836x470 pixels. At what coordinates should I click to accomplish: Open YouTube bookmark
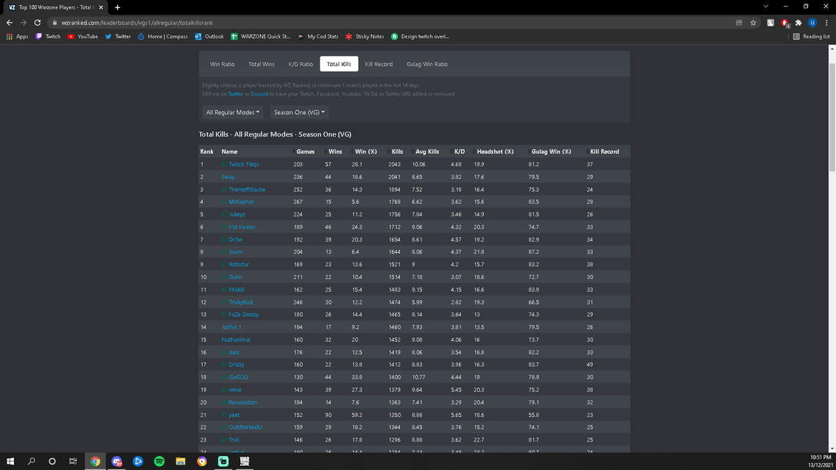point(83,36)
